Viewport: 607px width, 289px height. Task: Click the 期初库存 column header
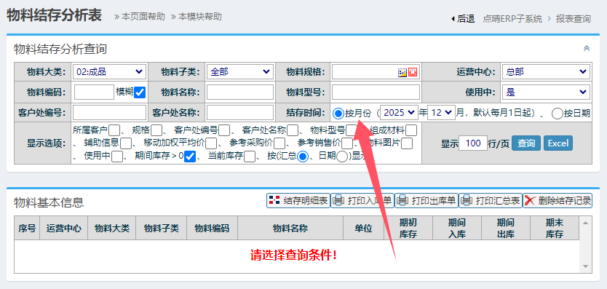click(408, 228)
